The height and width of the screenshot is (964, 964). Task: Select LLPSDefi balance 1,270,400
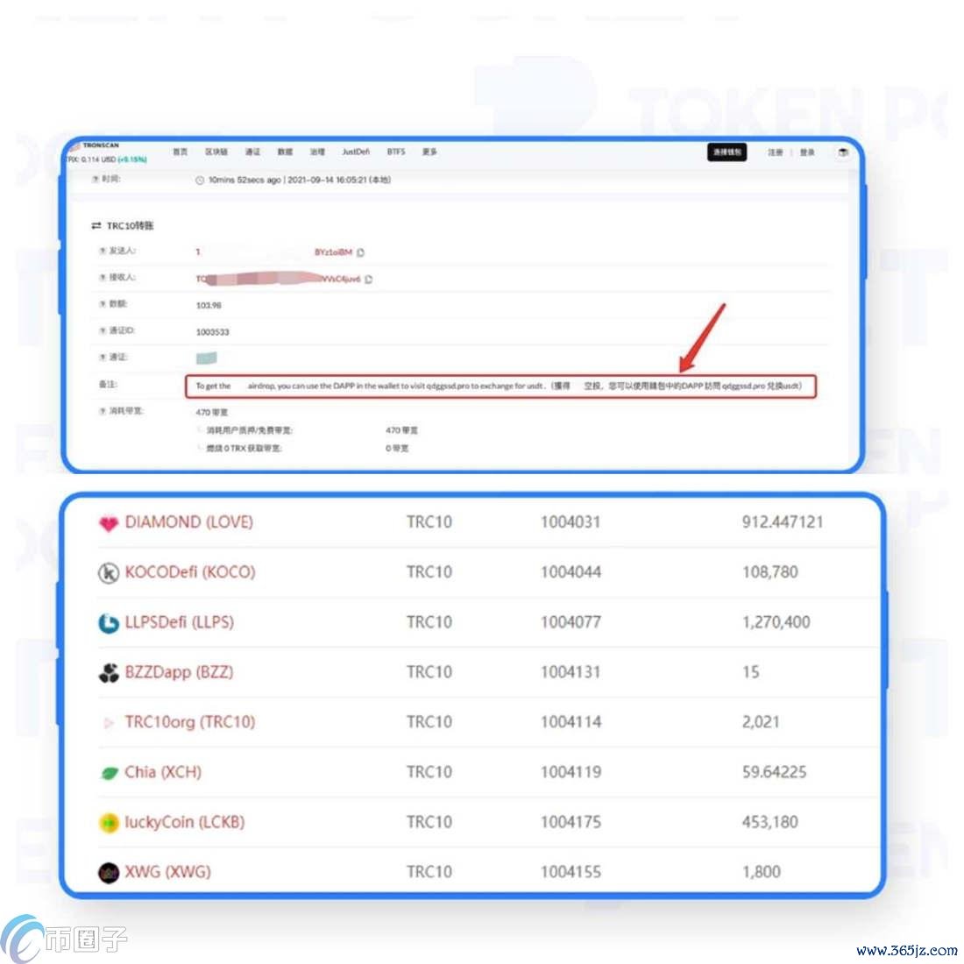(x=776, y=621)
